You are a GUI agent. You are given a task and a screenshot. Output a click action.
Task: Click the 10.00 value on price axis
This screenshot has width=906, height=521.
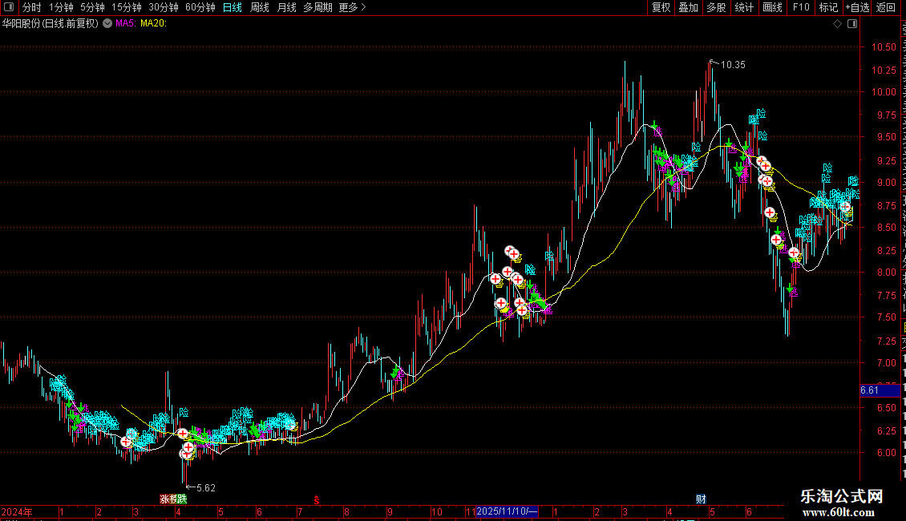coord(884,92)
